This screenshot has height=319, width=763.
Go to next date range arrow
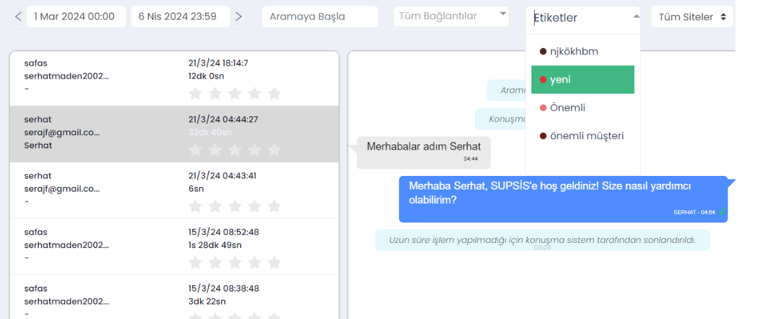click(x=238, y=16)
